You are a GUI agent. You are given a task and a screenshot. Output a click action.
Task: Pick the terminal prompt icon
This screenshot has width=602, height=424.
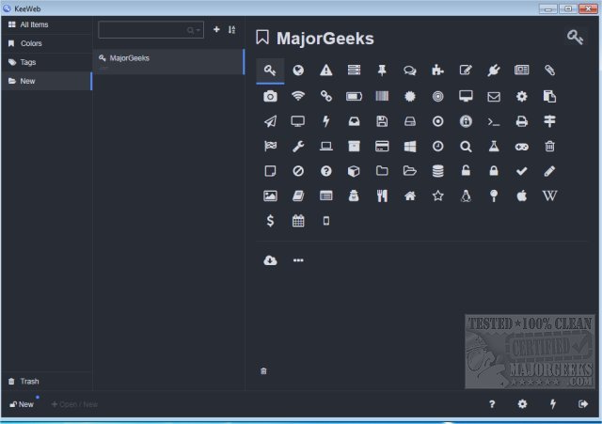[493, 122]
